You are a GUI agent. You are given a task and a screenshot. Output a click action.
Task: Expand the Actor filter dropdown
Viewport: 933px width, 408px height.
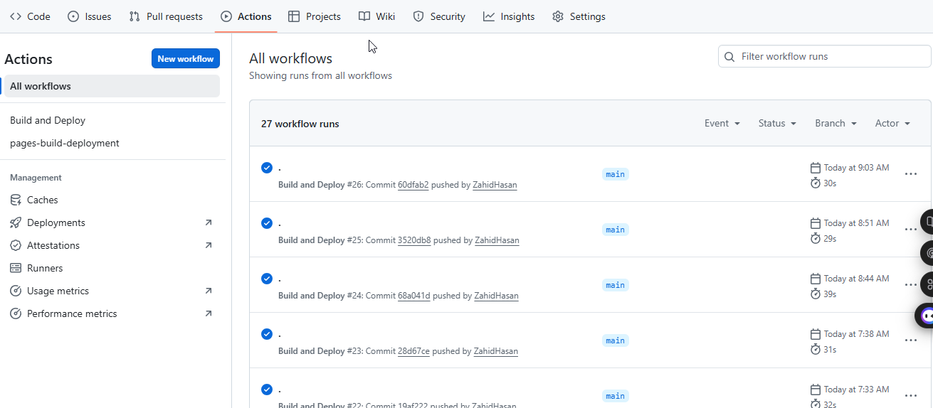(x=892, y=123)
